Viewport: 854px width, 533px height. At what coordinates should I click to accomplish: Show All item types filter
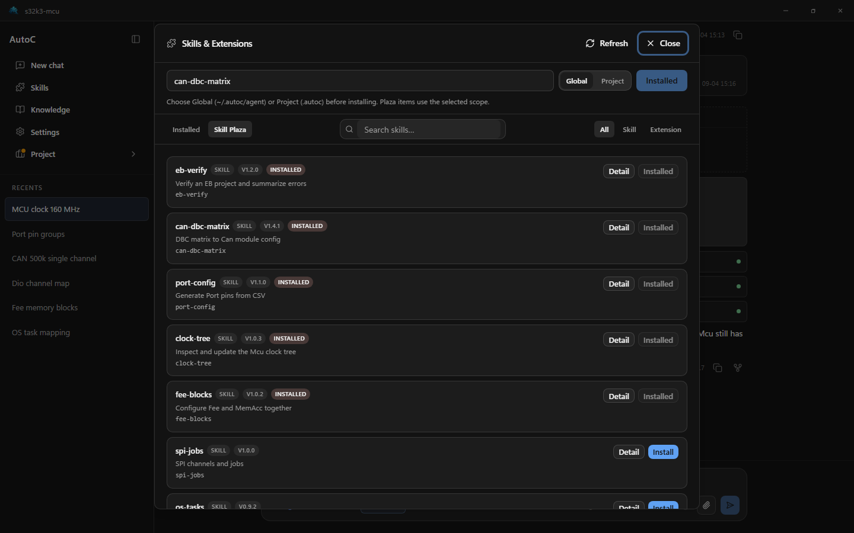[604, 130]
